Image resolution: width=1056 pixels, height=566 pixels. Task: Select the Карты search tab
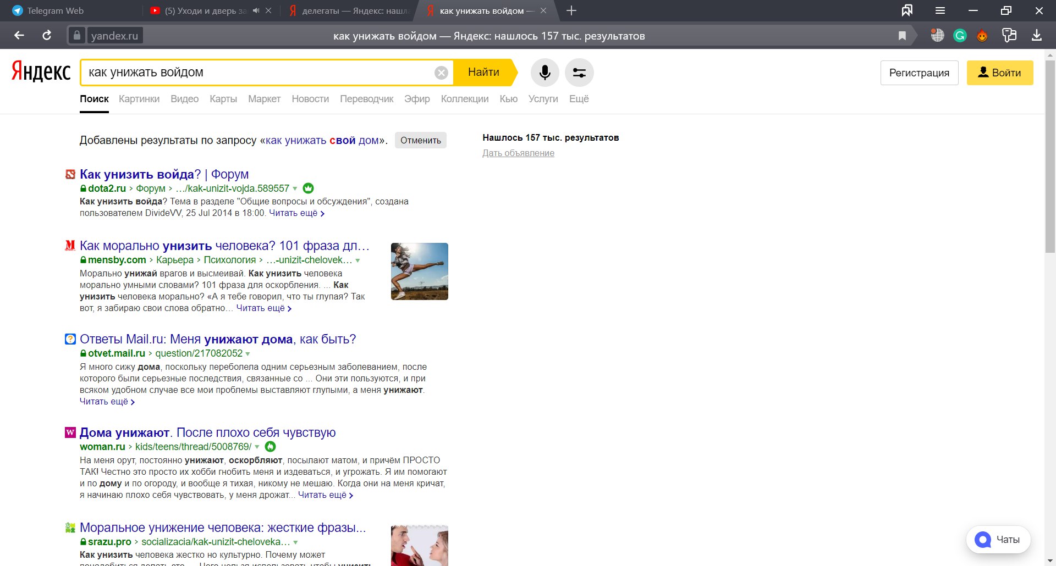(223, 99)
